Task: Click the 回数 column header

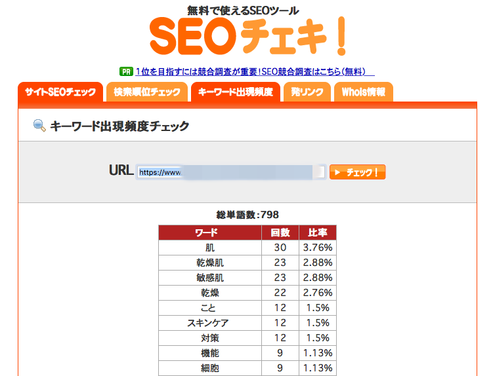Action: (280, 233)
